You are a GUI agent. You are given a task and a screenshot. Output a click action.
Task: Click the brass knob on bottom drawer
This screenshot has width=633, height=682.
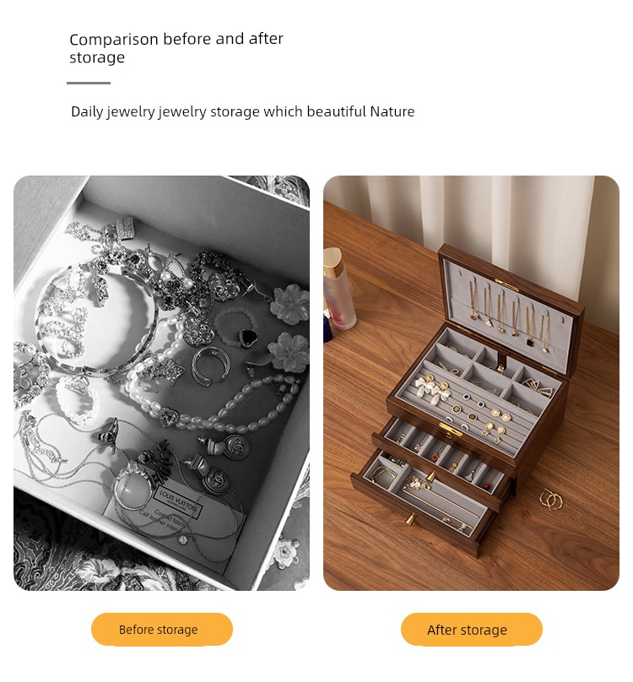[x=410, y=519]
